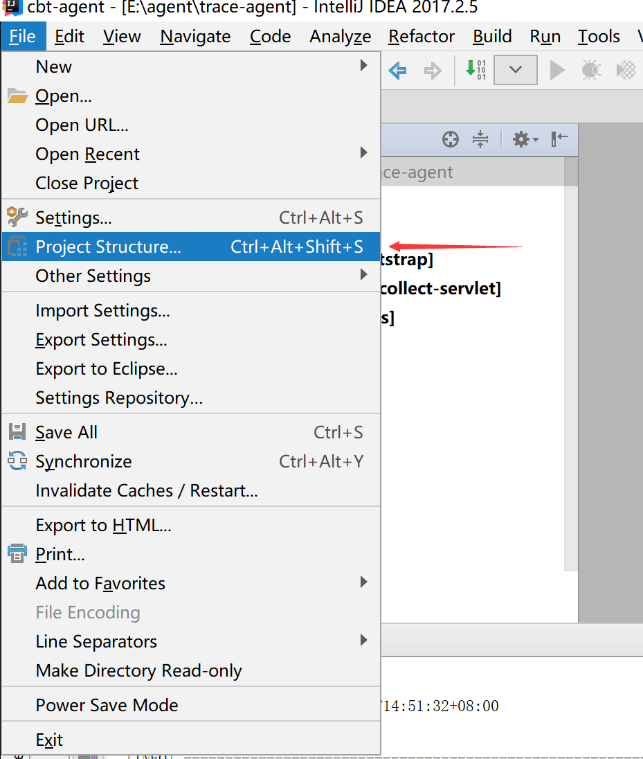Open the Run menu
643x759 pixels.
pos(545,36)
